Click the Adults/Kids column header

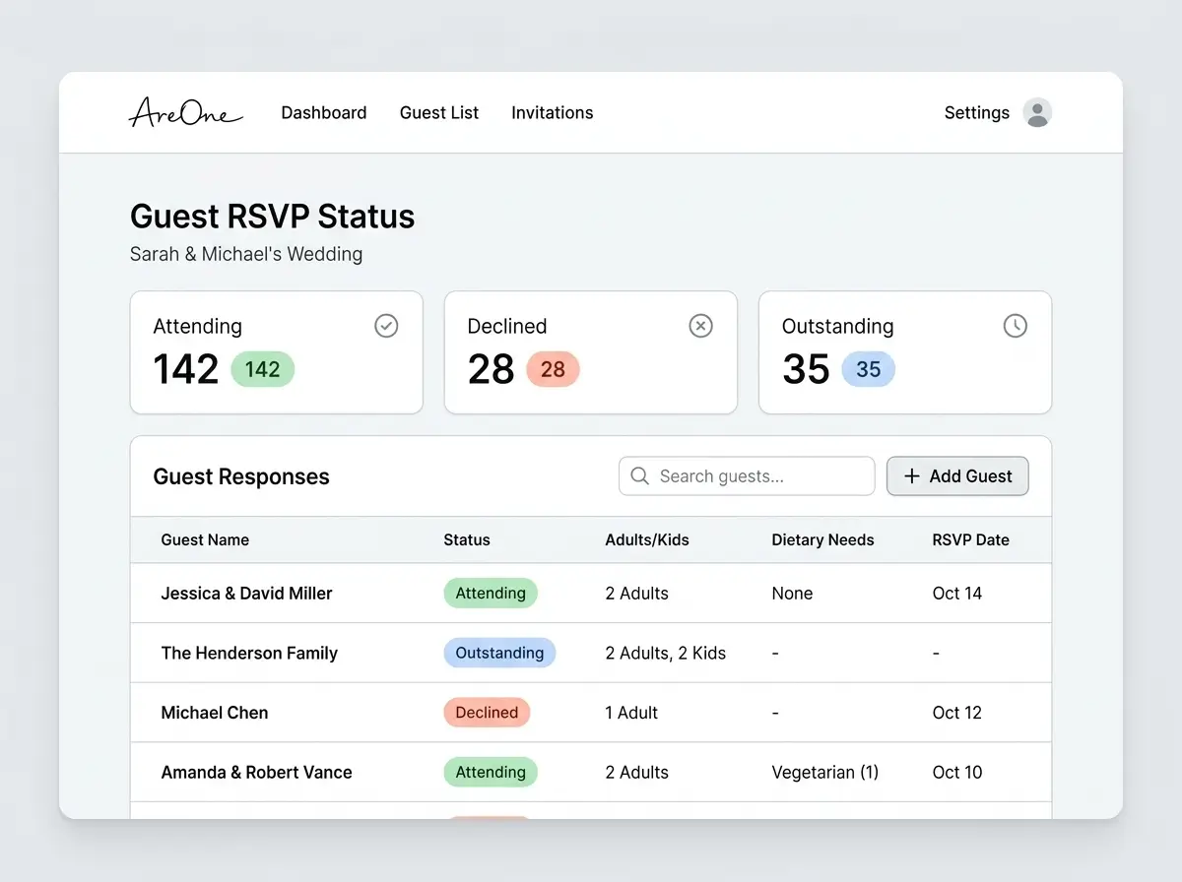click(x=647, y=539)
